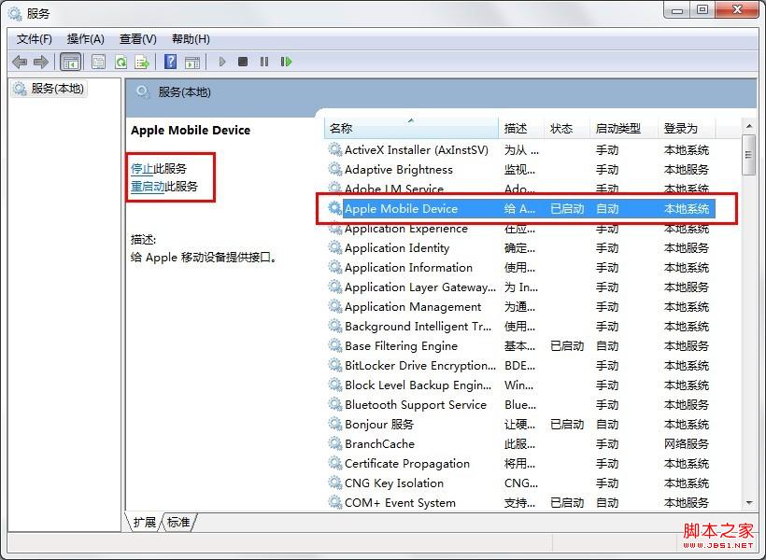Switch to the 扩展 tab
This screenshot has width=766, height=560.
(144, 522)
